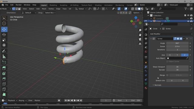
Task: Set screw axis to Y
Action: coord(177,55)
